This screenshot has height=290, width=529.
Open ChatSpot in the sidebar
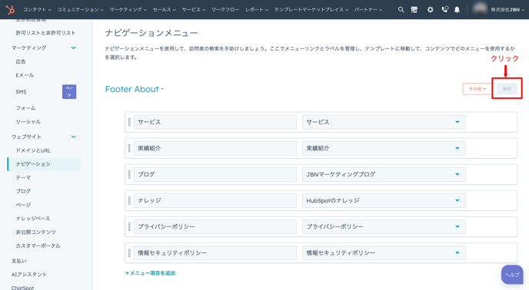22,287
